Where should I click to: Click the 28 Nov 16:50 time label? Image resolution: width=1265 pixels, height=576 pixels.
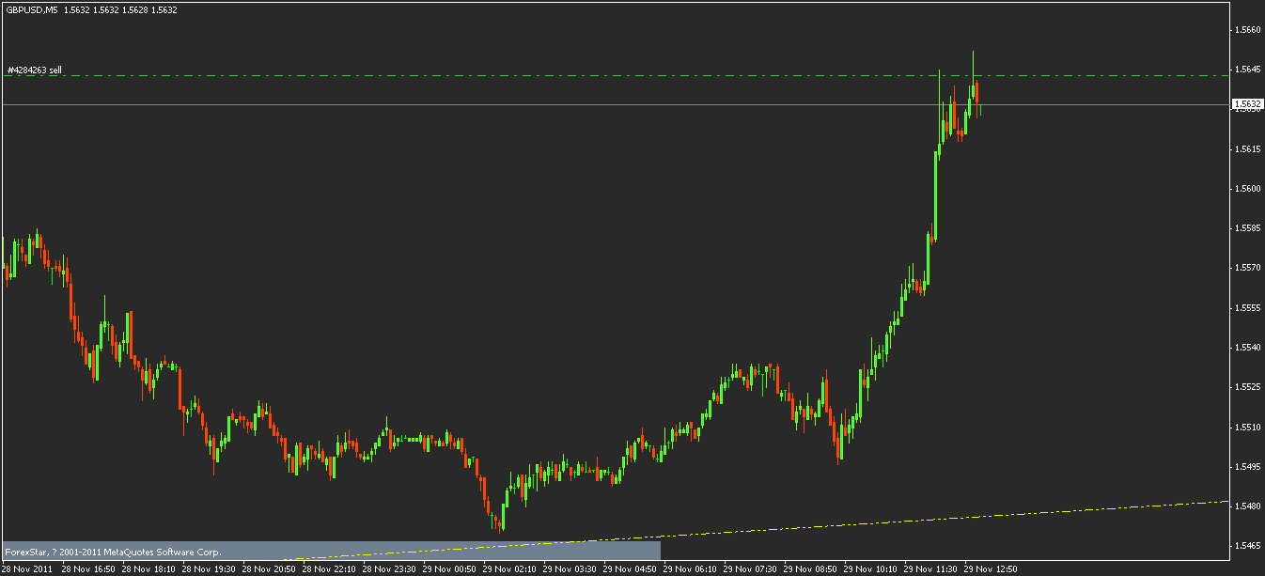pyautogui.click(x=88, y=568)
